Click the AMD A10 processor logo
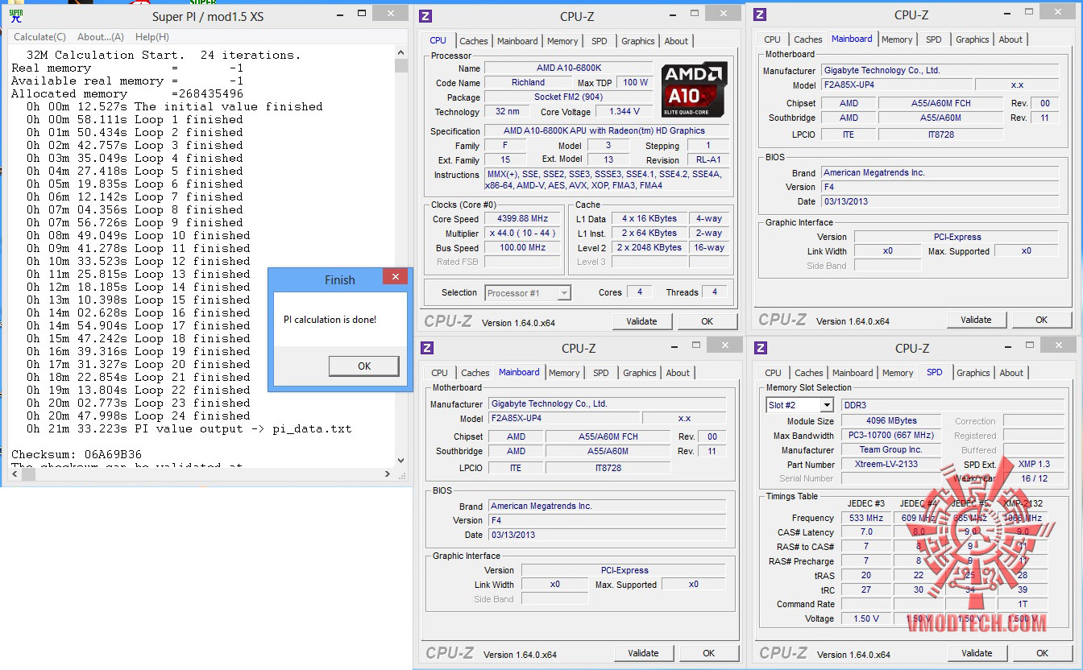 click(694, 90)
